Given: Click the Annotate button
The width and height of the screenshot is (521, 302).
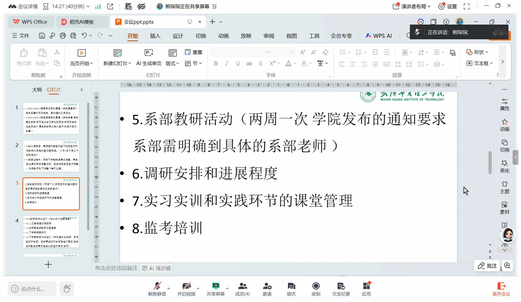Looking at the screenshot, I should (487, 266).
